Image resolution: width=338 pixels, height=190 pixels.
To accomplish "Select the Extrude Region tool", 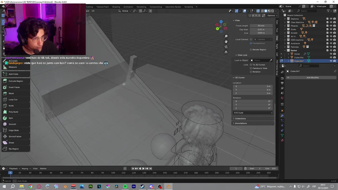I will 16,81.
